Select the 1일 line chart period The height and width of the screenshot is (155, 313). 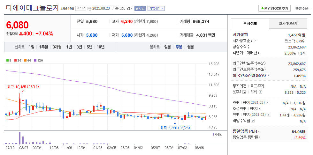32,47
